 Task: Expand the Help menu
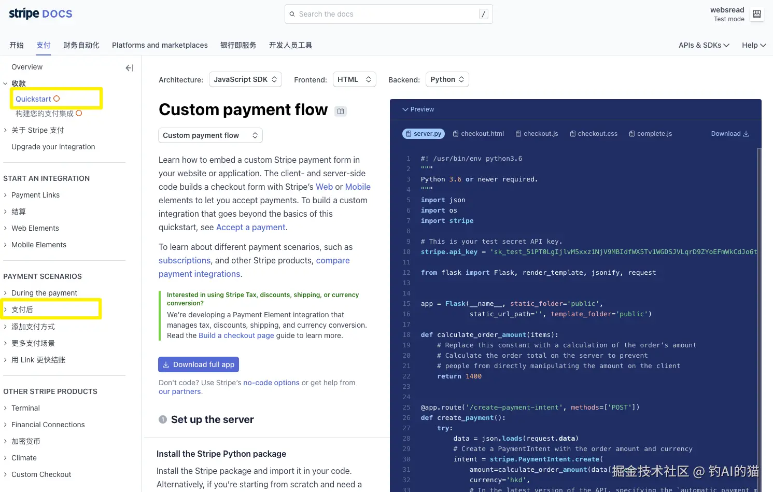[754, 45]
